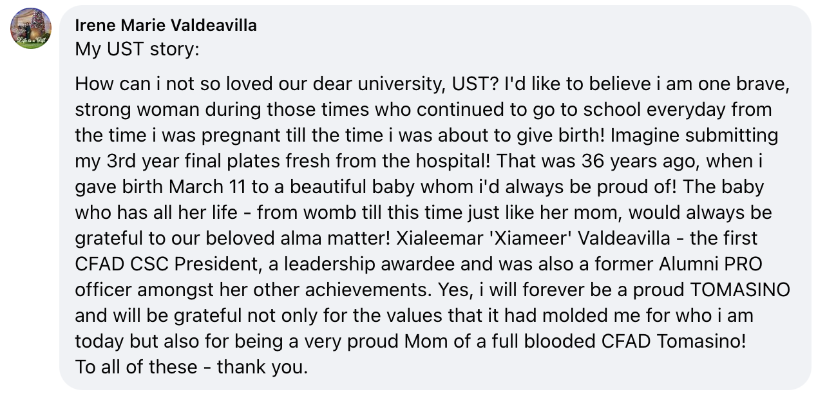Click the words "other achievements"
The width and height of the screenshot is (836, 394).
[x=352, y=290]
